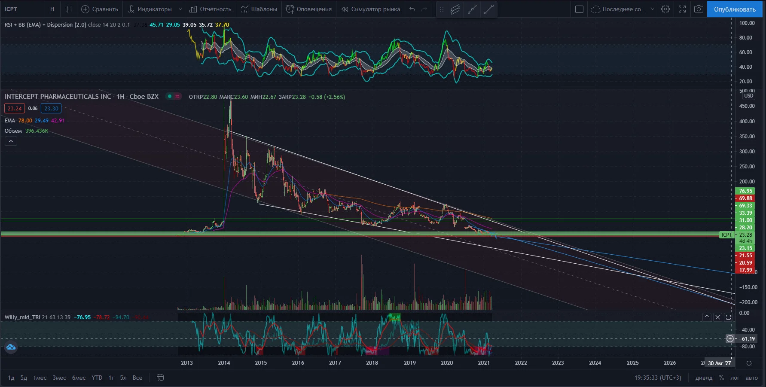Open the Последнее со... saved layout menu
Viewport: 766px width, 387px height.
click(x=623, y=9)
